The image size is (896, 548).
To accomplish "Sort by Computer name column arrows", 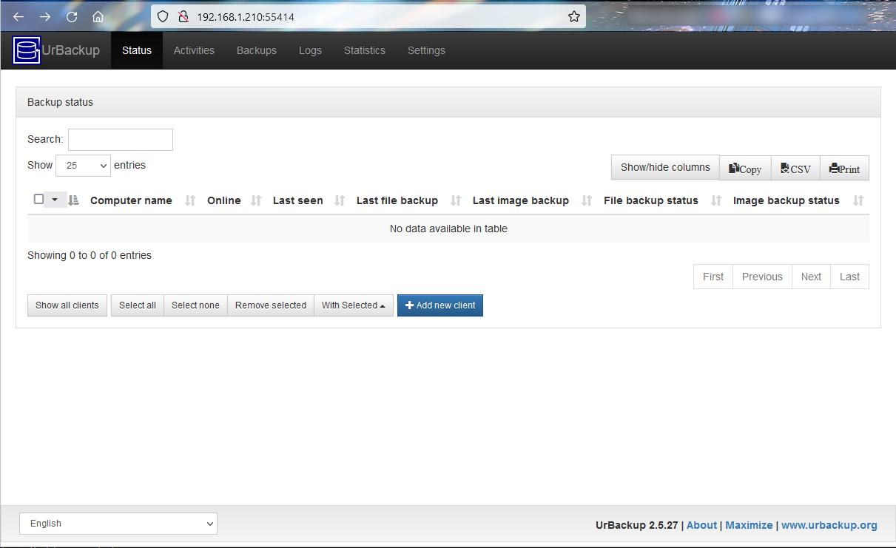I will click(190, 200).
